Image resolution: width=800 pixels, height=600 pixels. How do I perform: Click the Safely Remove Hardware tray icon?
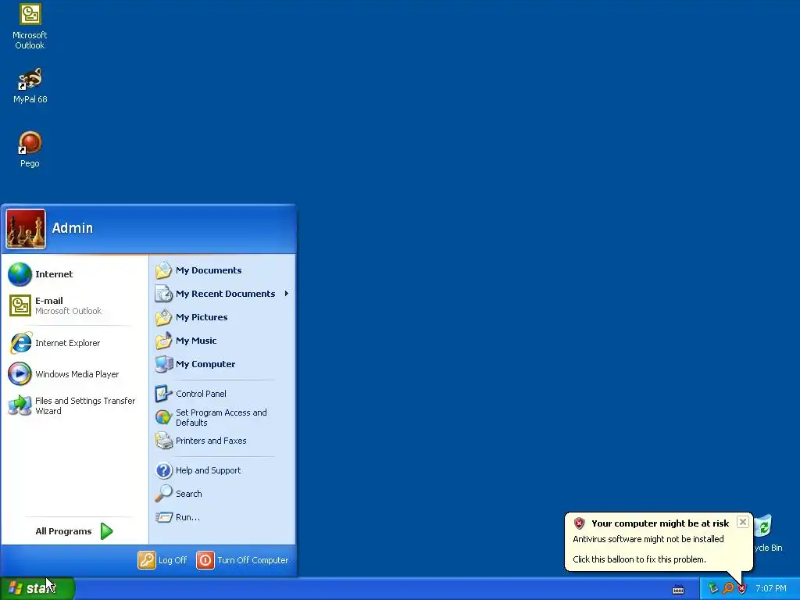713,589
